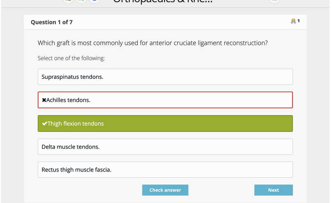Go to the Next question
332x203 pixels.
274,190
